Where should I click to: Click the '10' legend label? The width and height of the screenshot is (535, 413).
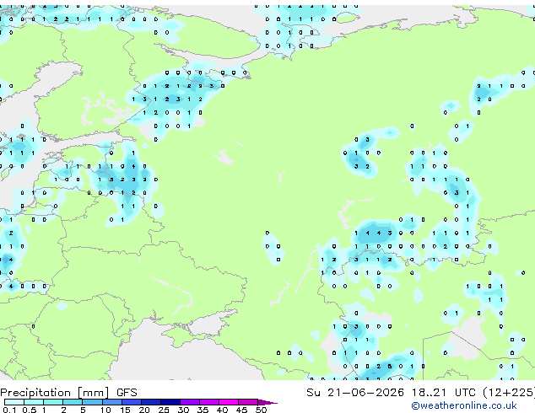[x=105, y=410]
